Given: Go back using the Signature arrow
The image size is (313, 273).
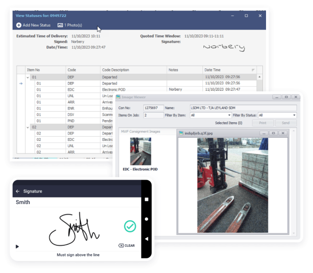Looking at the screenshot, I should [18, 191].
